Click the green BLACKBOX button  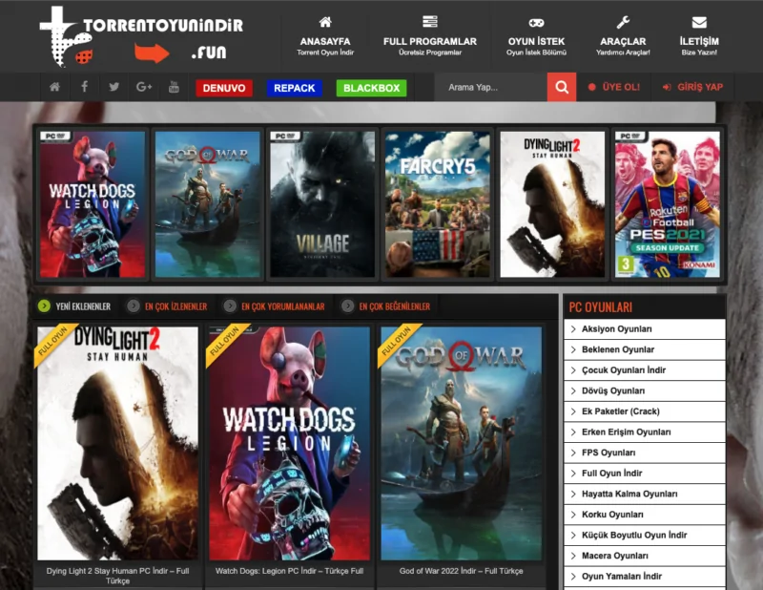coord(371,88)
